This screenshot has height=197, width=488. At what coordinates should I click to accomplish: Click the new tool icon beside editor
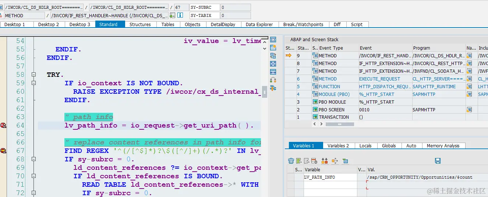273,48
